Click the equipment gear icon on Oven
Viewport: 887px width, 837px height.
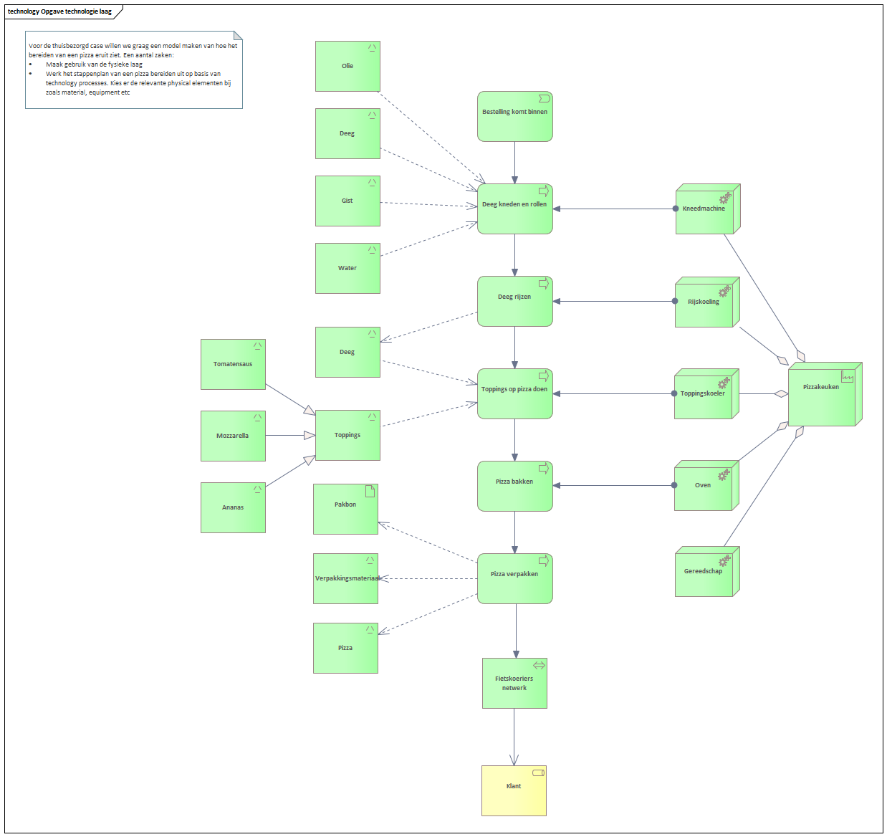point(724,474)
